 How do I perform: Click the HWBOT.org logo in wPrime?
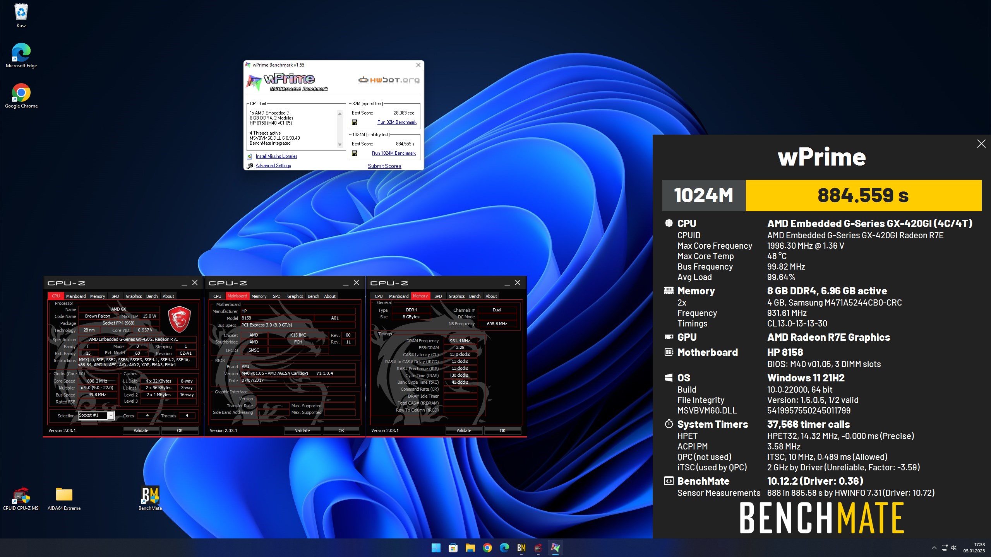pyautogui.click(x=389, y=80)
